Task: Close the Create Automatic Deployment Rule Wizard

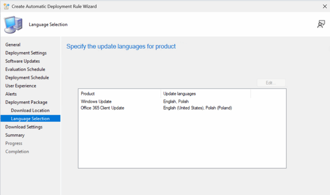Action: tap(325, 6)
